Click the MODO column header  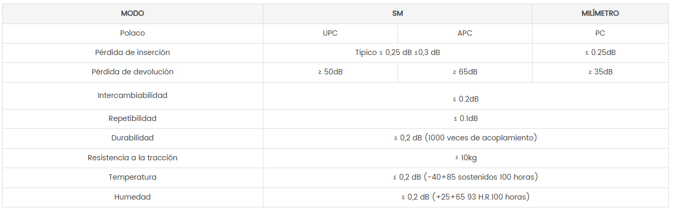click(132, 14)
